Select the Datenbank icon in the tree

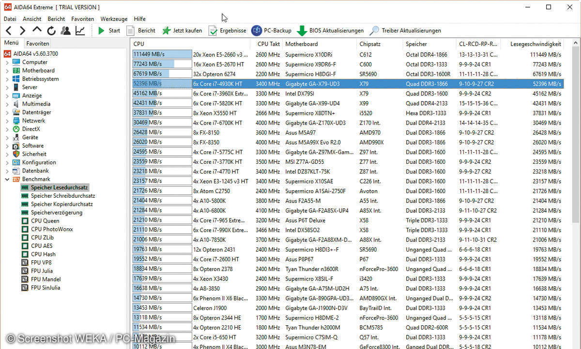pyautogui.click(x=16, y=171)
